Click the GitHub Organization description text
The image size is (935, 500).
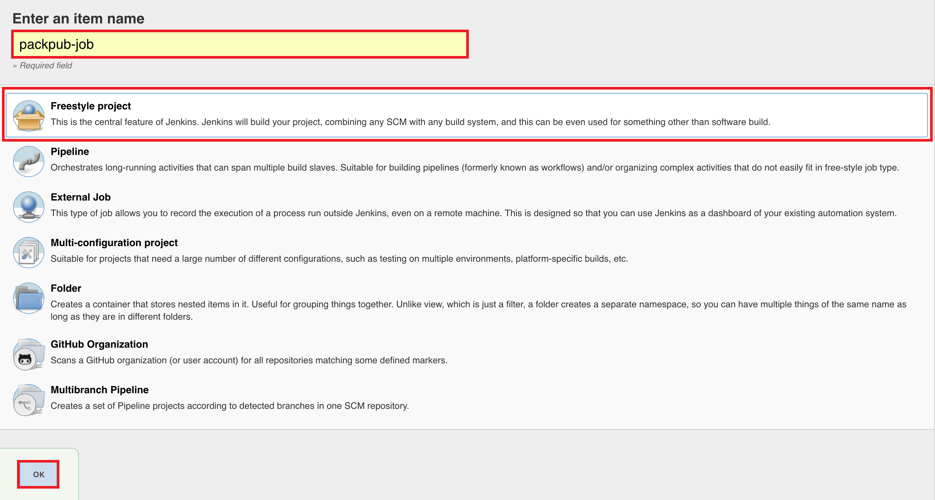pyautogui.click(x=249, y=360)
